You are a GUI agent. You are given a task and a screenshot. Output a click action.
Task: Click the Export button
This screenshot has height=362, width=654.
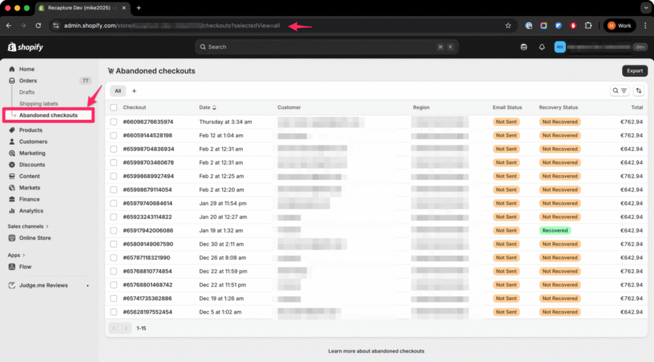click(x=634, y=71)
